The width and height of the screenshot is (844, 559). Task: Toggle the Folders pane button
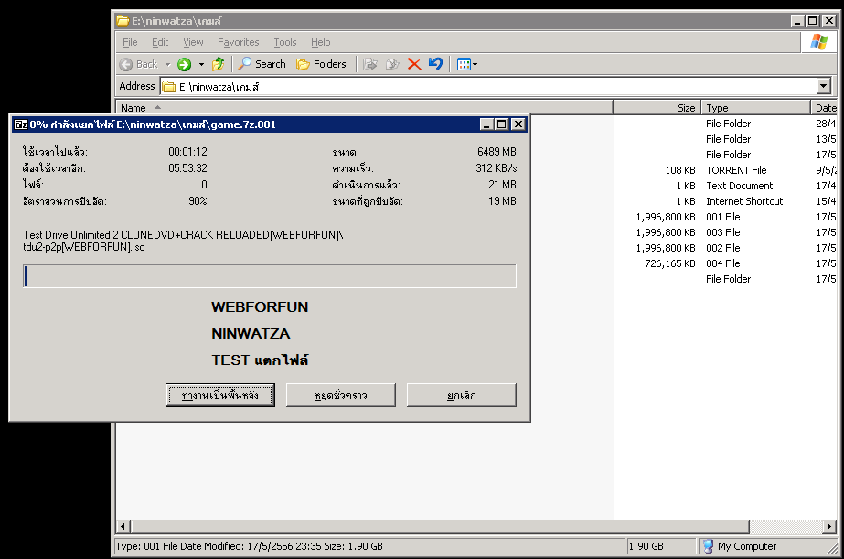(321, 64)
